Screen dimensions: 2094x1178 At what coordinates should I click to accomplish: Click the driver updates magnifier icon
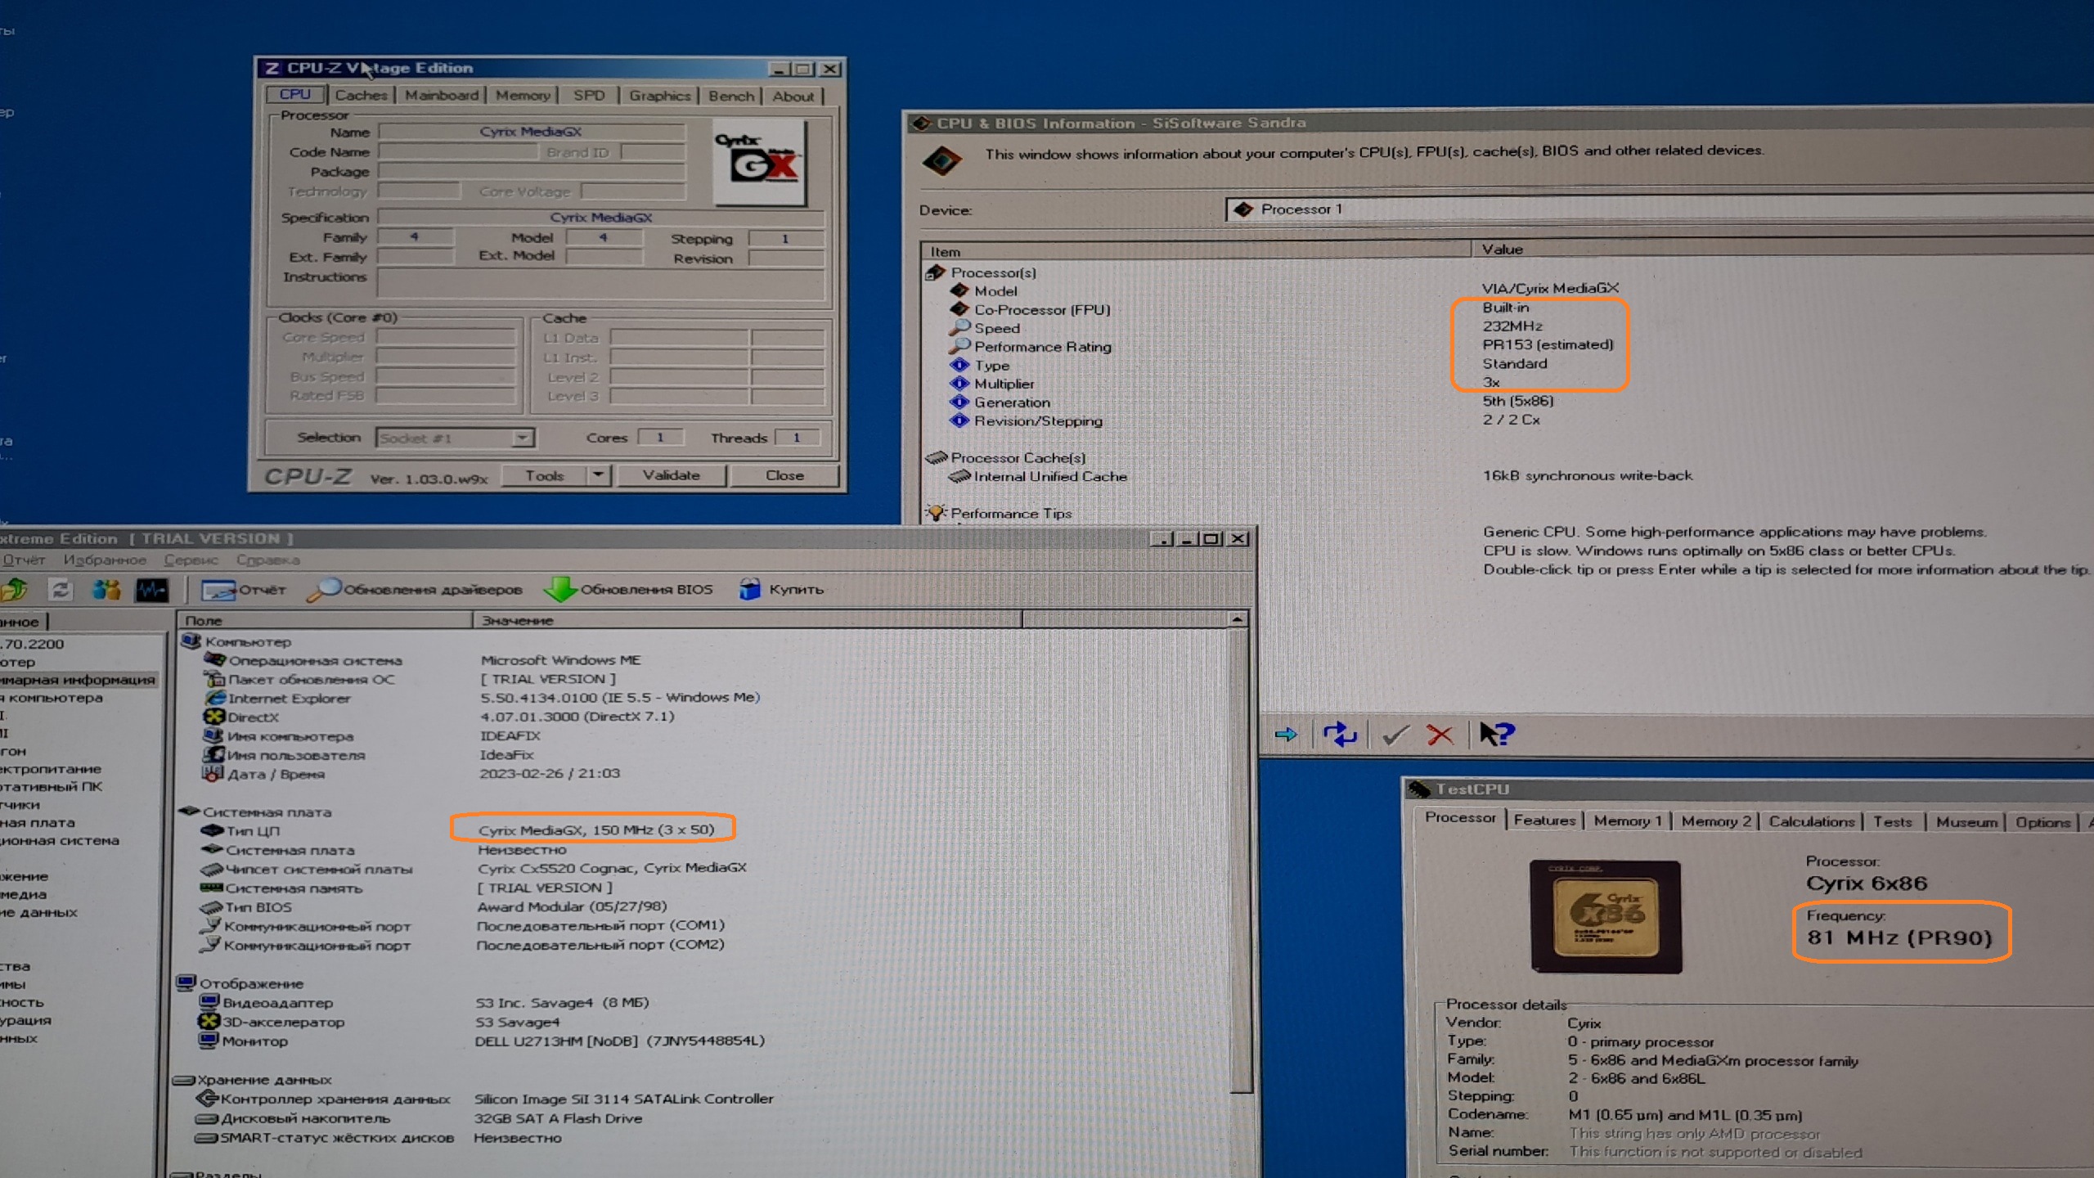point(324,589)
